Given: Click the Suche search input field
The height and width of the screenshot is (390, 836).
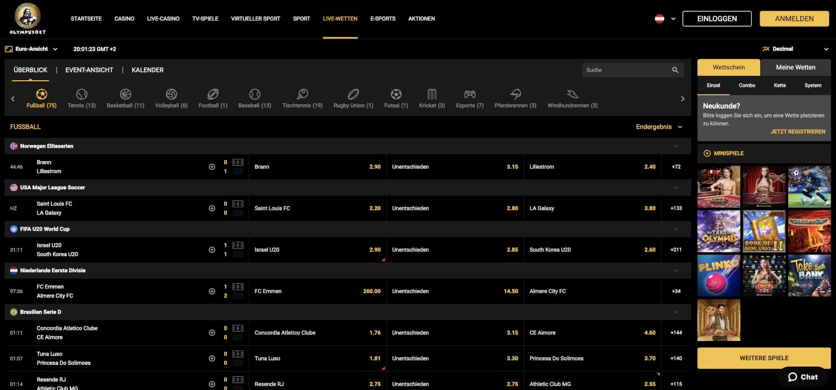Looking at the screenshot, I should point(627,70).
